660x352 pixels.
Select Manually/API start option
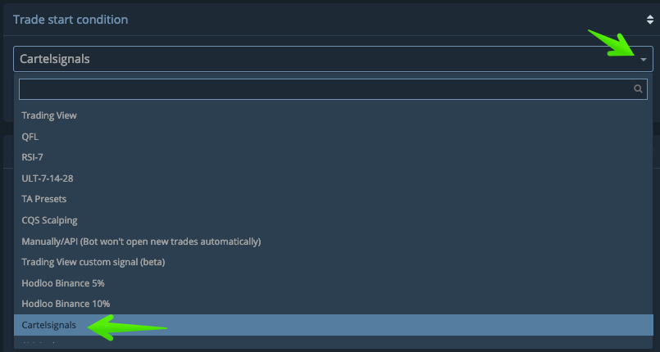333,241
